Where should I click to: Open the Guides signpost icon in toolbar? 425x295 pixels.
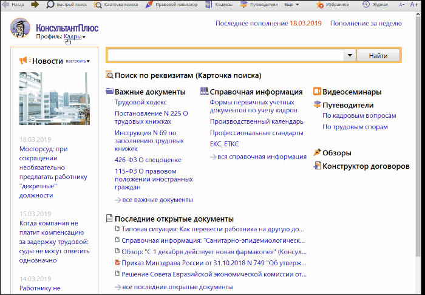pyautogui.click(x=243, y=5)
